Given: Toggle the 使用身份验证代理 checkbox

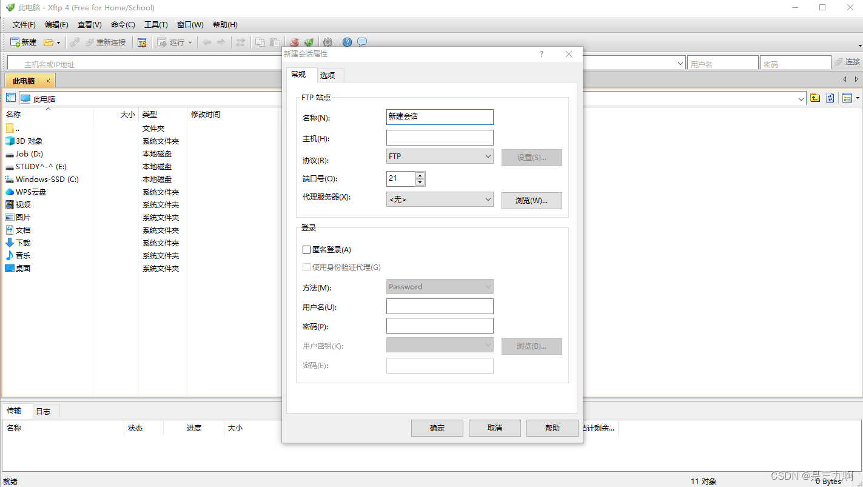Looking at the screenshot, I should [307, 267].
